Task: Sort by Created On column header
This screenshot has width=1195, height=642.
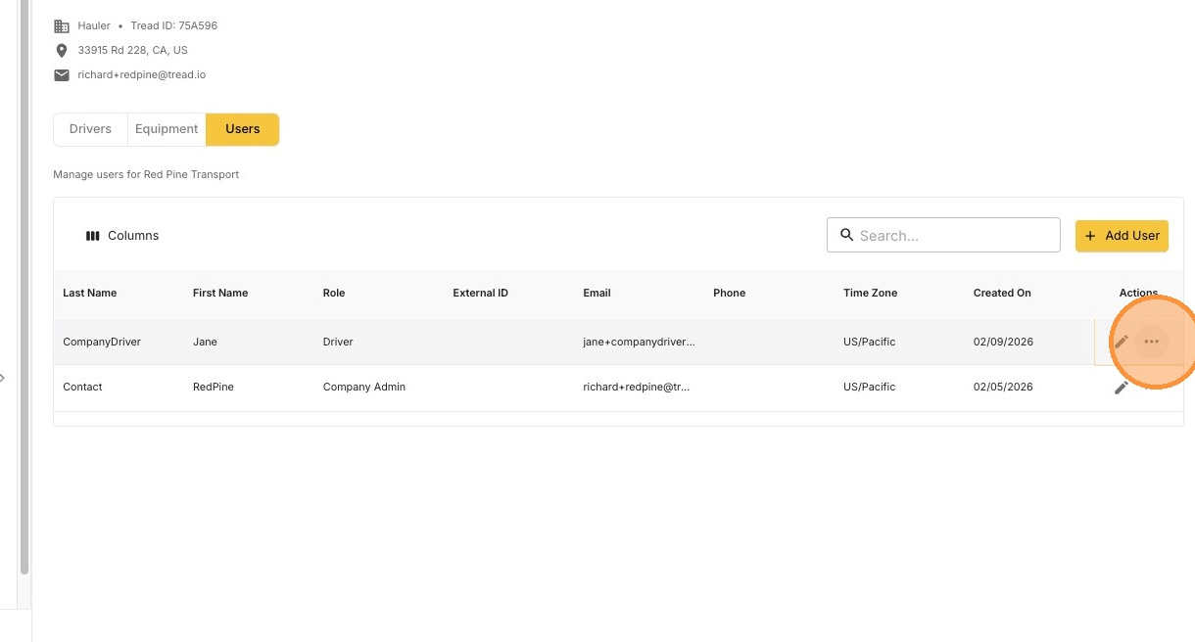Action: 1002,293
